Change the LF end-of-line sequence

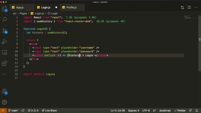[154, 110]
